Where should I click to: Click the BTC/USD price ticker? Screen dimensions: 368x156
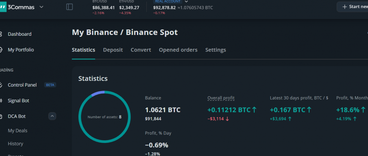[104, 7]
